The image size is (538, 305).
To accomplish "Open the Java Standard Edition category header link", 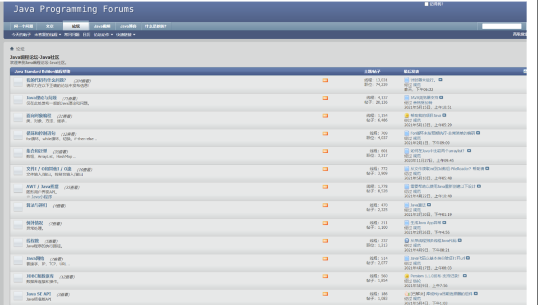I will pyautogui.click(x=42, y=71).
